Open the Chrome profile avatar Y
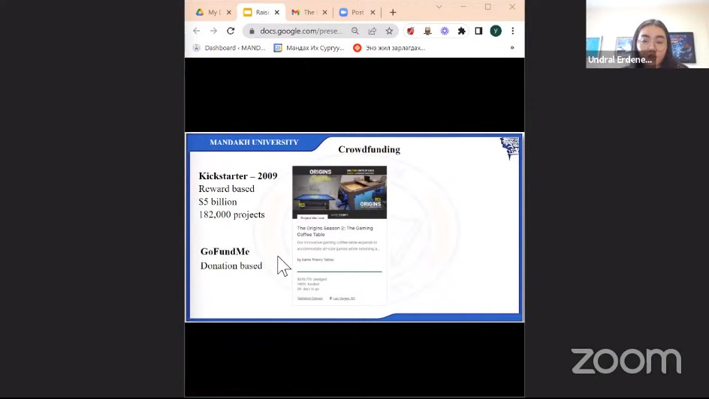The image size is (709, 399). tap(496, 31)
